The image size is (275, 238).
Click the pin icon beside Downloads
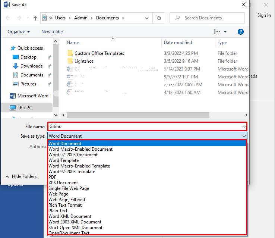(x=49, y=66)
